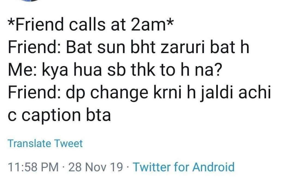The width and height of the screenshot is (292, 180).
Task: Click "Me:" at the start of the third line
Action: tap(23, 70)
